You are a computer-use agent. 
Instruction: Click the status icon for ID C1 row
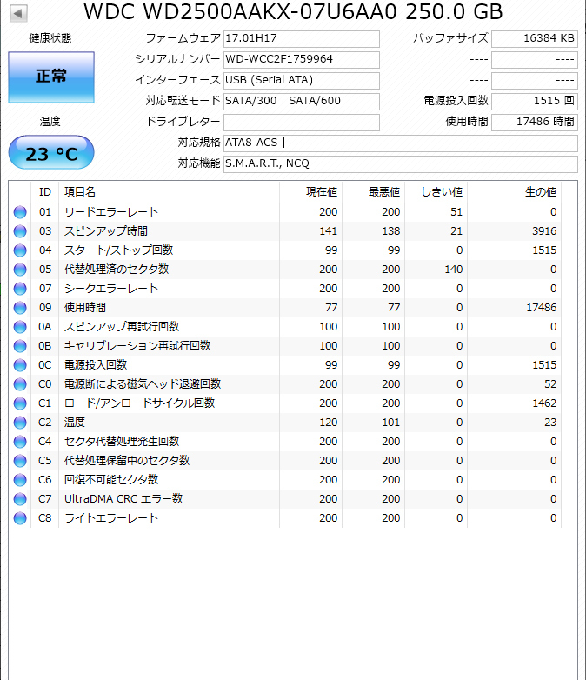20,403
